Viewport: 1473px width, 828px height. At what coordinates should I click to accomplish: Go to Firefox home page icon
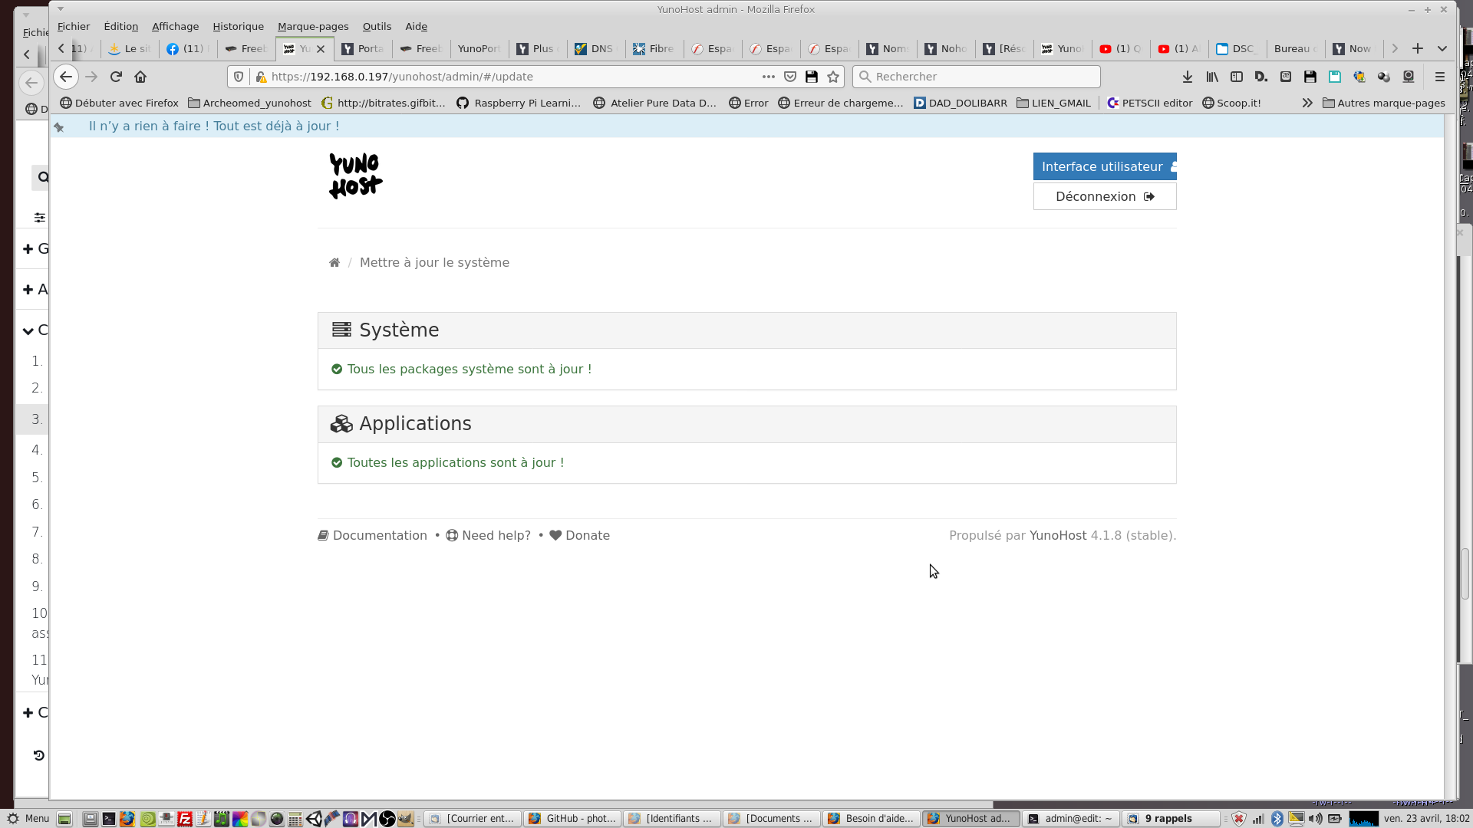coord(140,77)
